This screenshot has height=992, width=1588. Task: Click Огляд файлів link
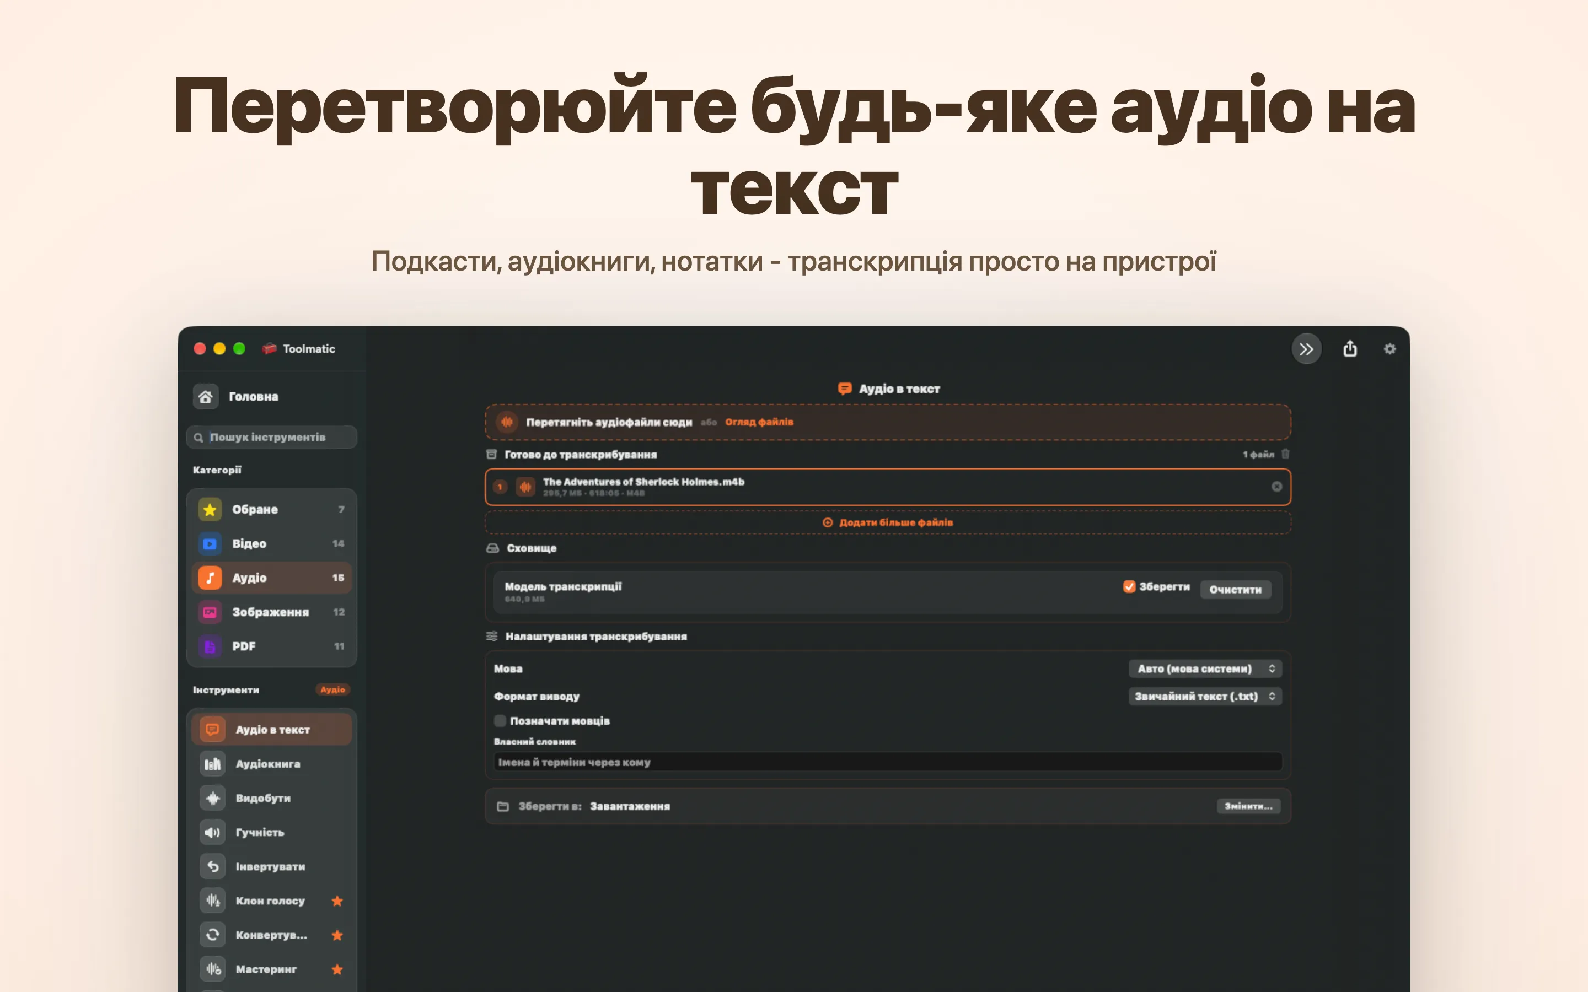(x=759, y=422)
